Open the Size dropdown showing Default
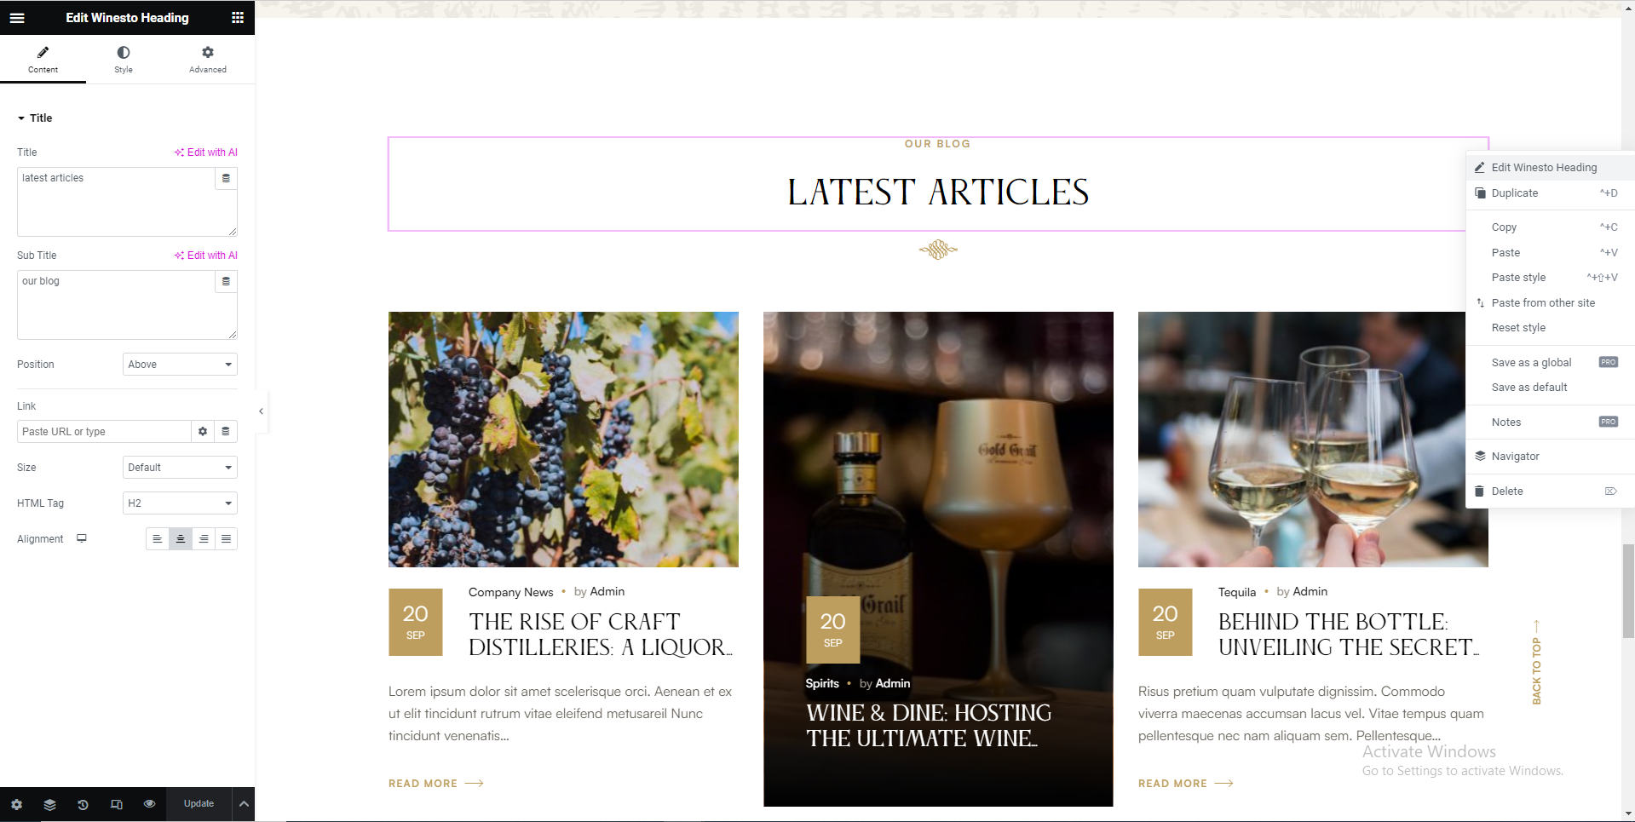Screen dimensions: 1635x822 coord(180,468)
